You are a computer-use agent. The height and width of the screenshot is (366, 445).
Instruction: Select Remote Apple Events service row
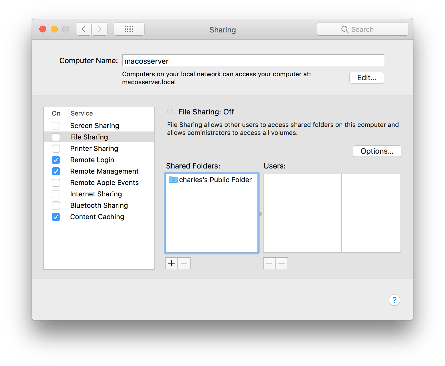104,183
